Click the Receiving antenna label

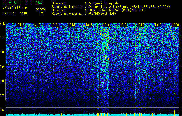tap(67, 14)
